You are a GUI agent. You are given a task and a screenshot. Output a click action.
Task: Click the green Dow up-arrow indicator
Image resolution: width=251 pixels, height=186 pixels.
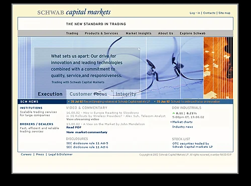(174, 113)
